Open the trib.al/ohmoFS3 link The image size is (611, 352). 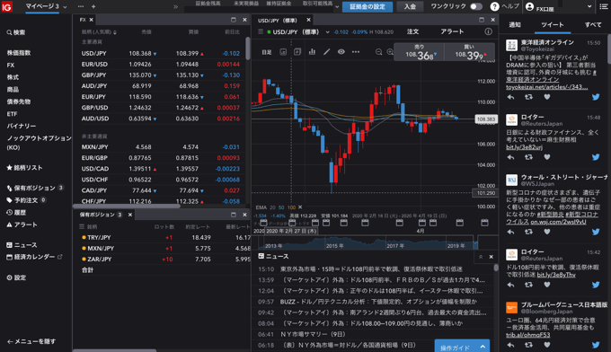click(x=528, y=335)
